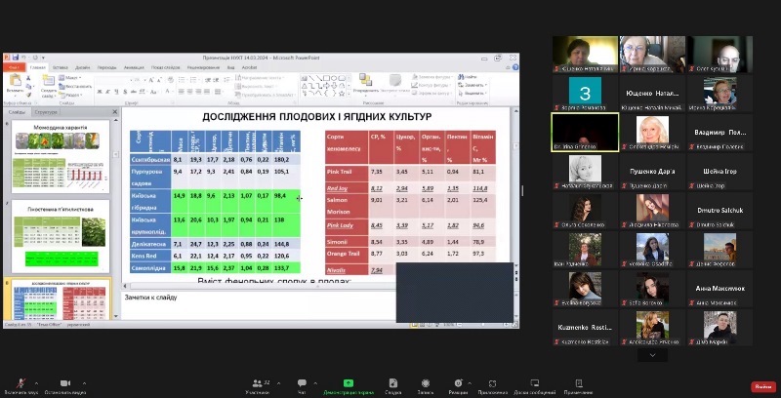Switch to the Показ слайдов tab

[165, 67]
